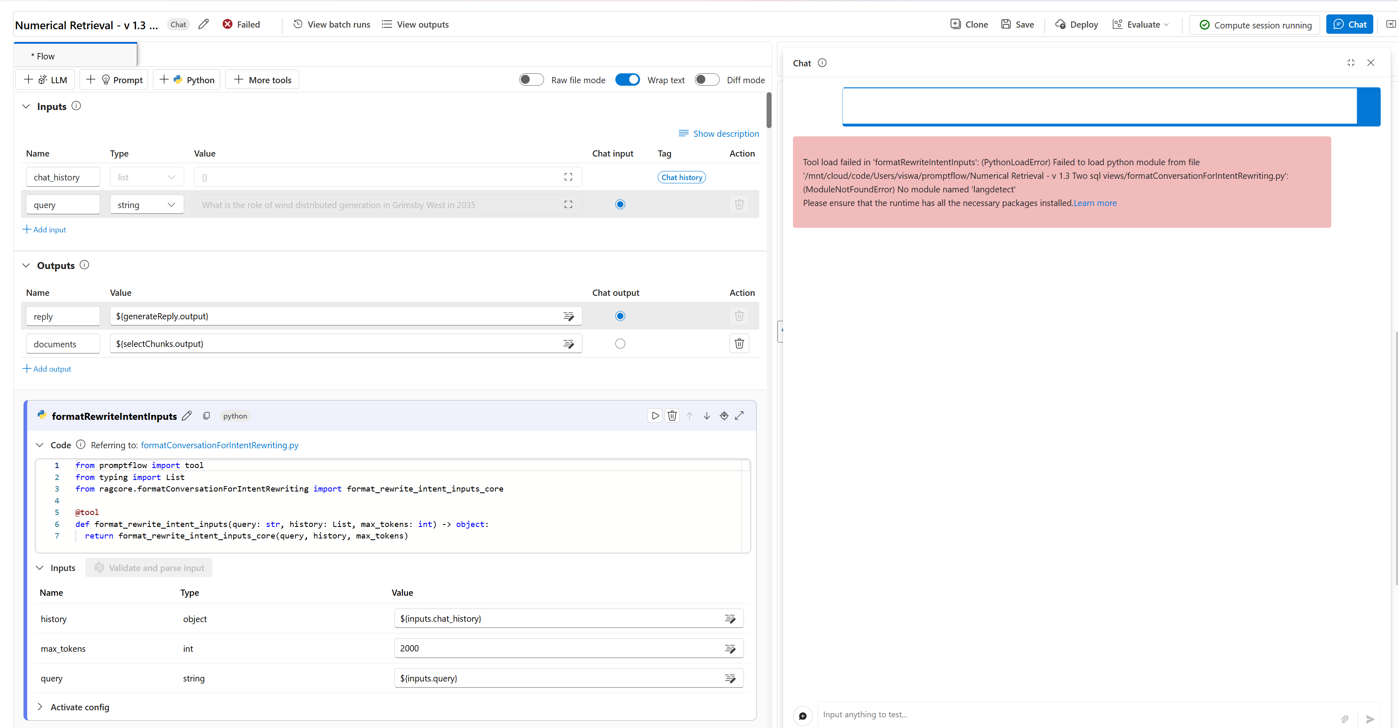Expand the Activate config section
Viewport: 1398px width, 728px height.
[40, 707]
